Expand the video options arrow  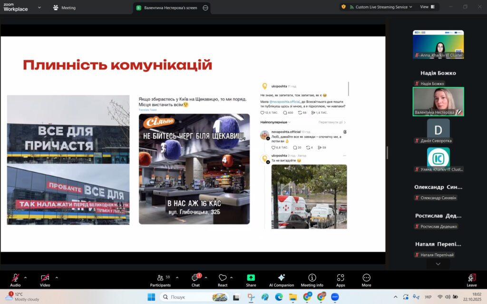(57, 277)
